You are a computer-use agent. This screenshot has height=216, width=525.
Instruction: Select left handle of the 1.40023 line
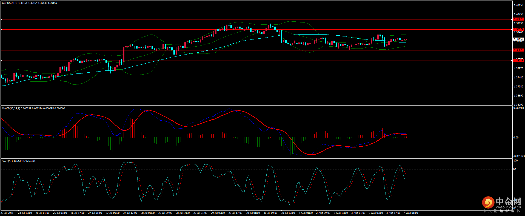[1, 19]
